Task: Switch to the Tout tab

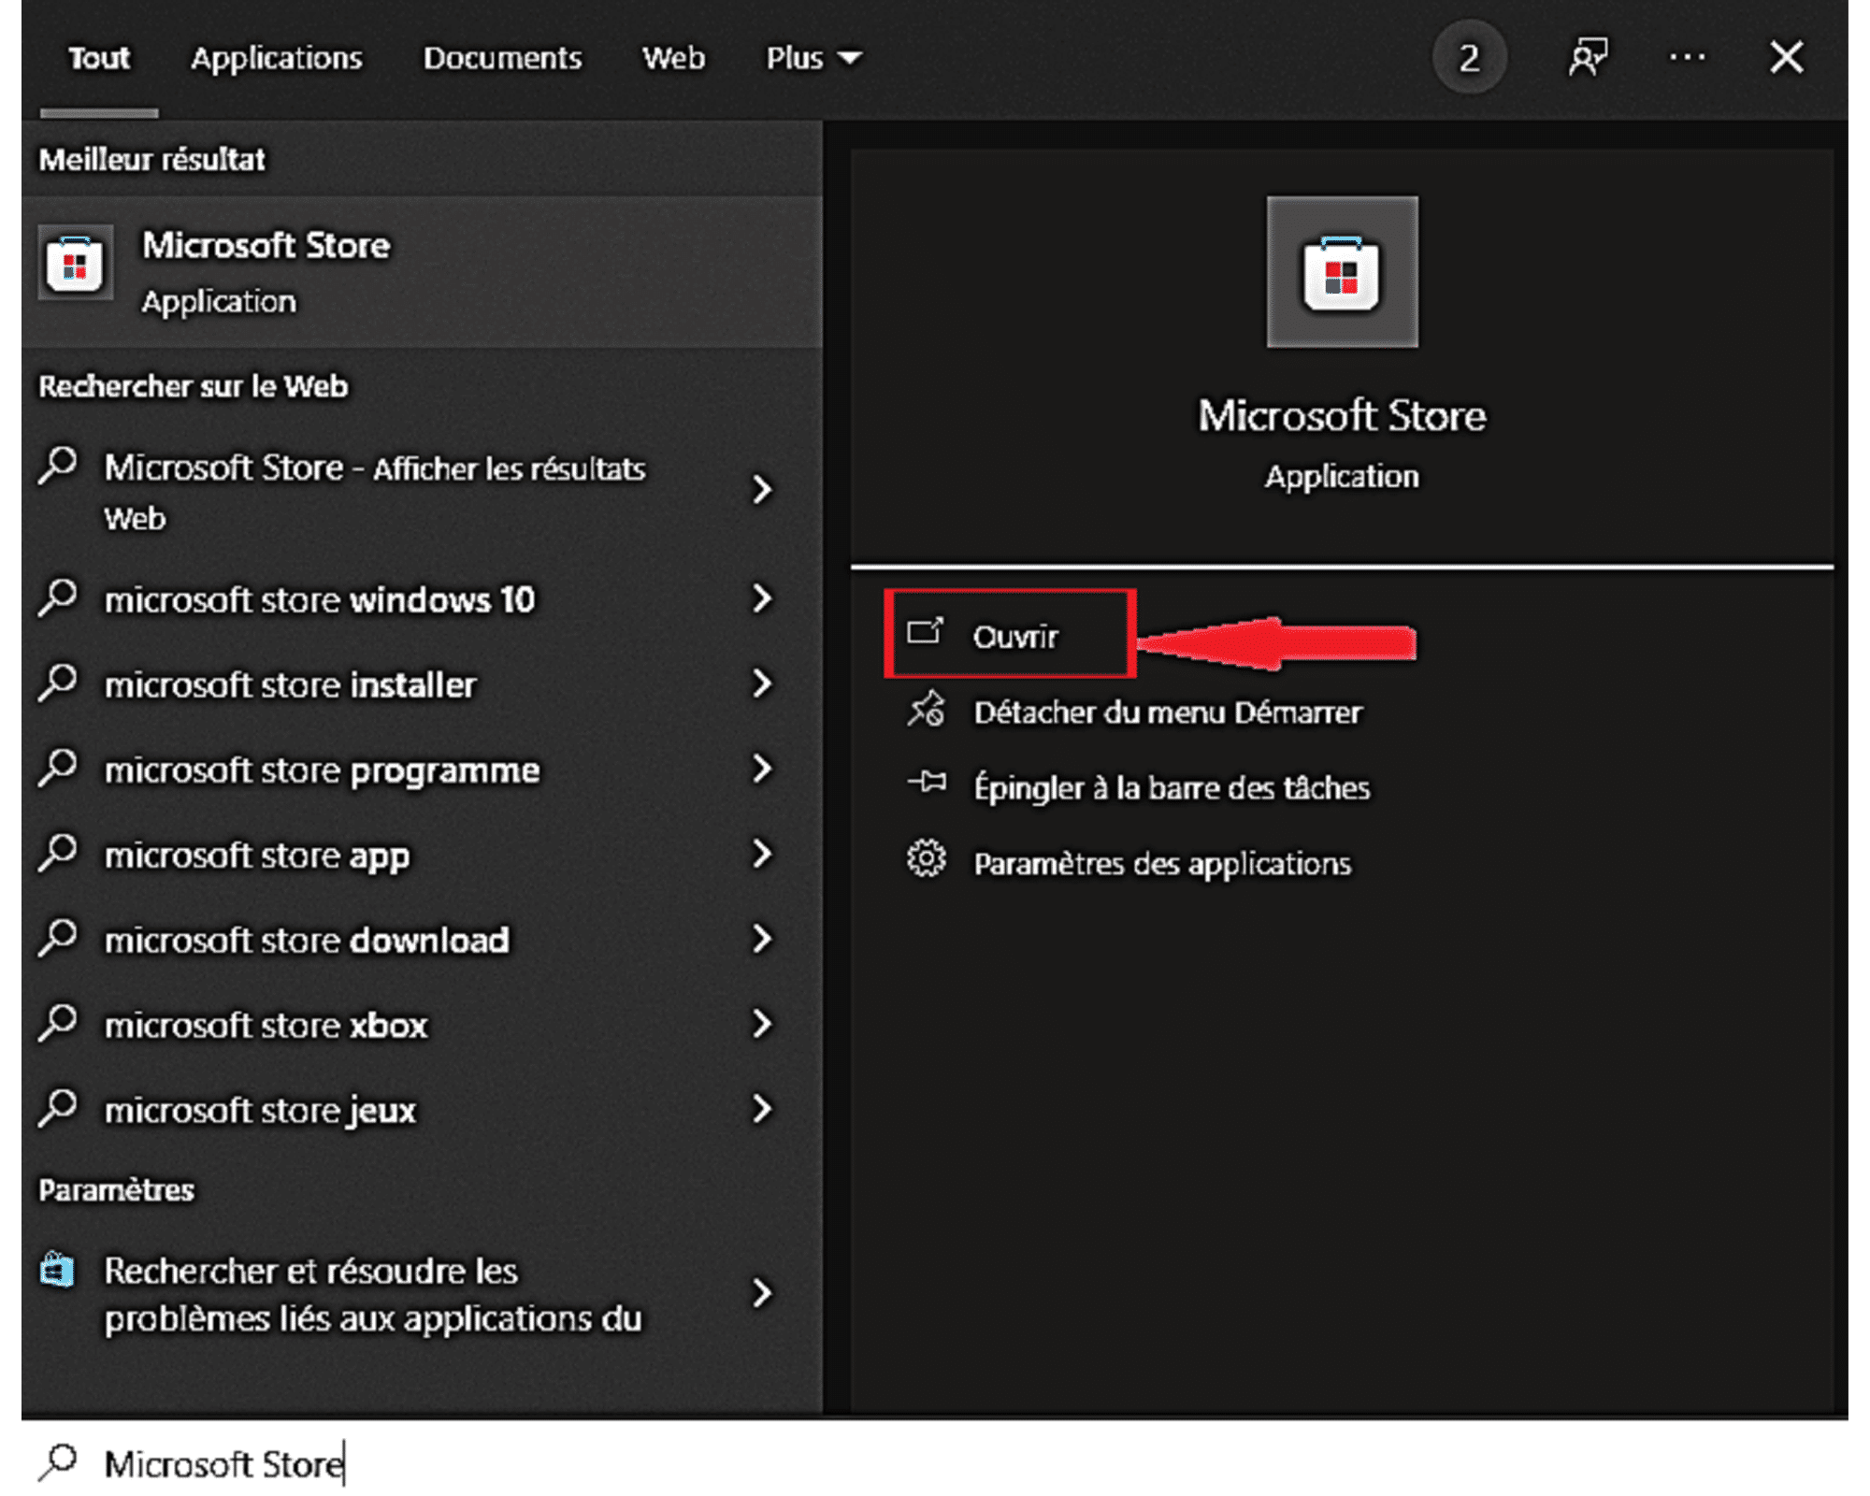Action: [x=99, y=58]
